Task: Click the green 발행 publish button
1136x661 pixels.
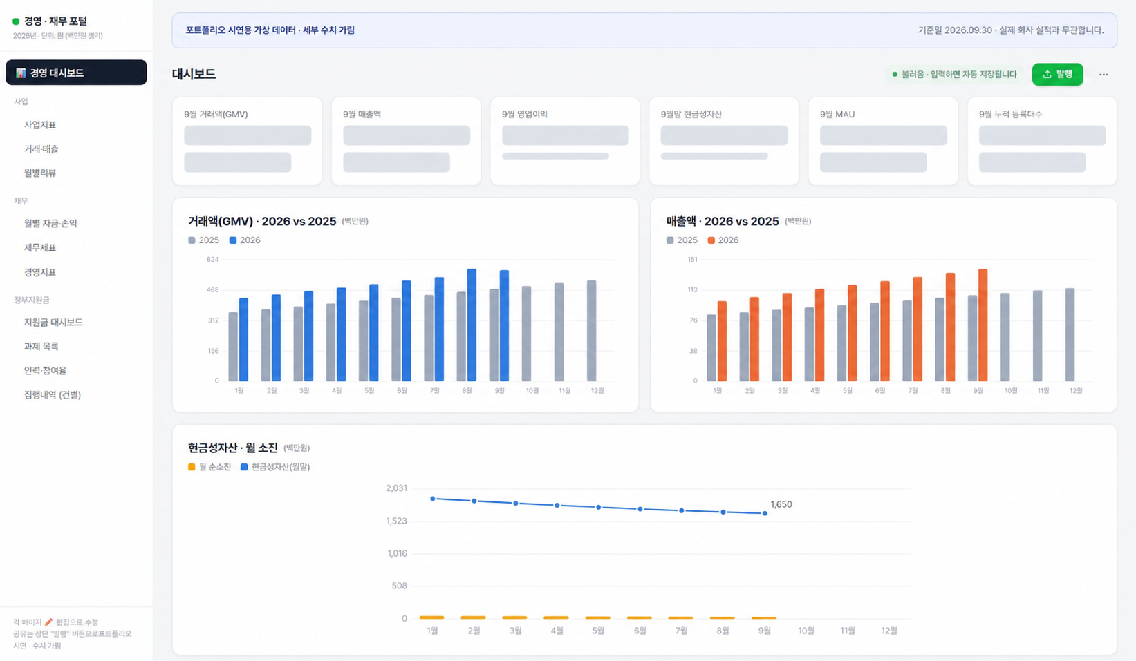Action: pyautogui.click(x=1057, y=75)
